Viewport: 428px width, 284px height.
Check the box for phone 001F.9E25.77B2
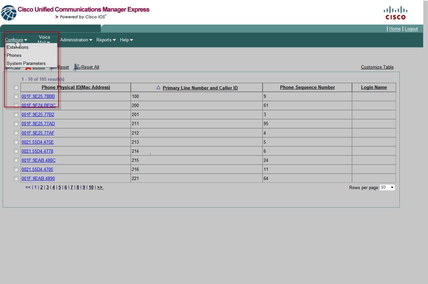click(16, 115)
